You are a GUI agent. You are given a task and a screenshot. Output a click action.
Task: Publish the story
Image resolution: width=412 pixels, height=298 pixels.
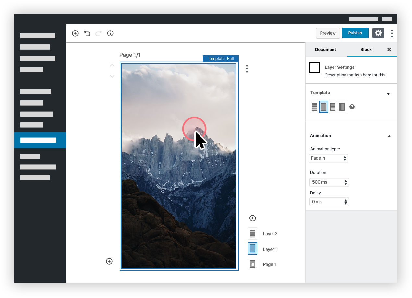click(x=355, y=33)
